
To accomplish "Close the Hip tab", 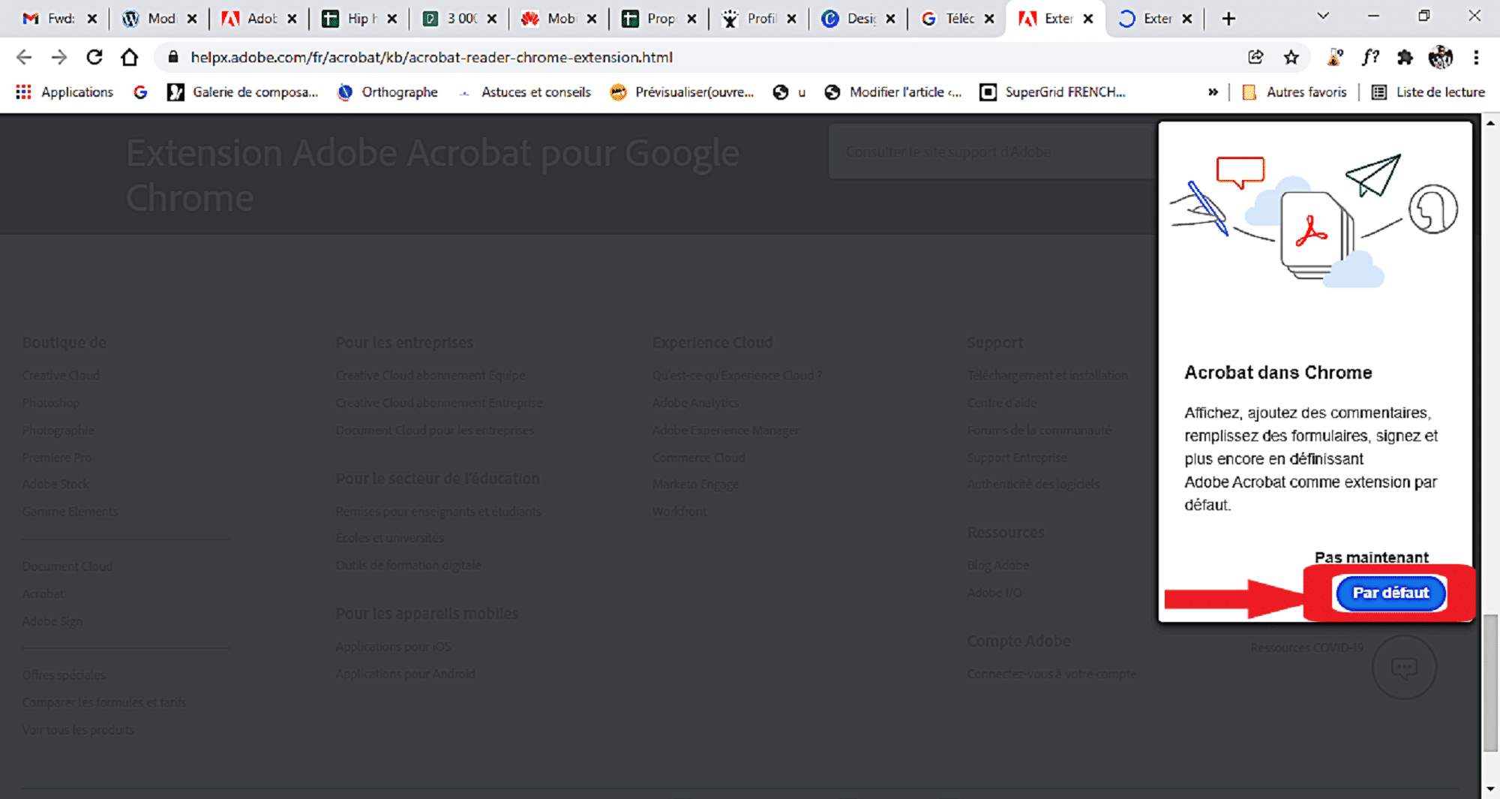I will pyautogui.click(x=391, y=19).
